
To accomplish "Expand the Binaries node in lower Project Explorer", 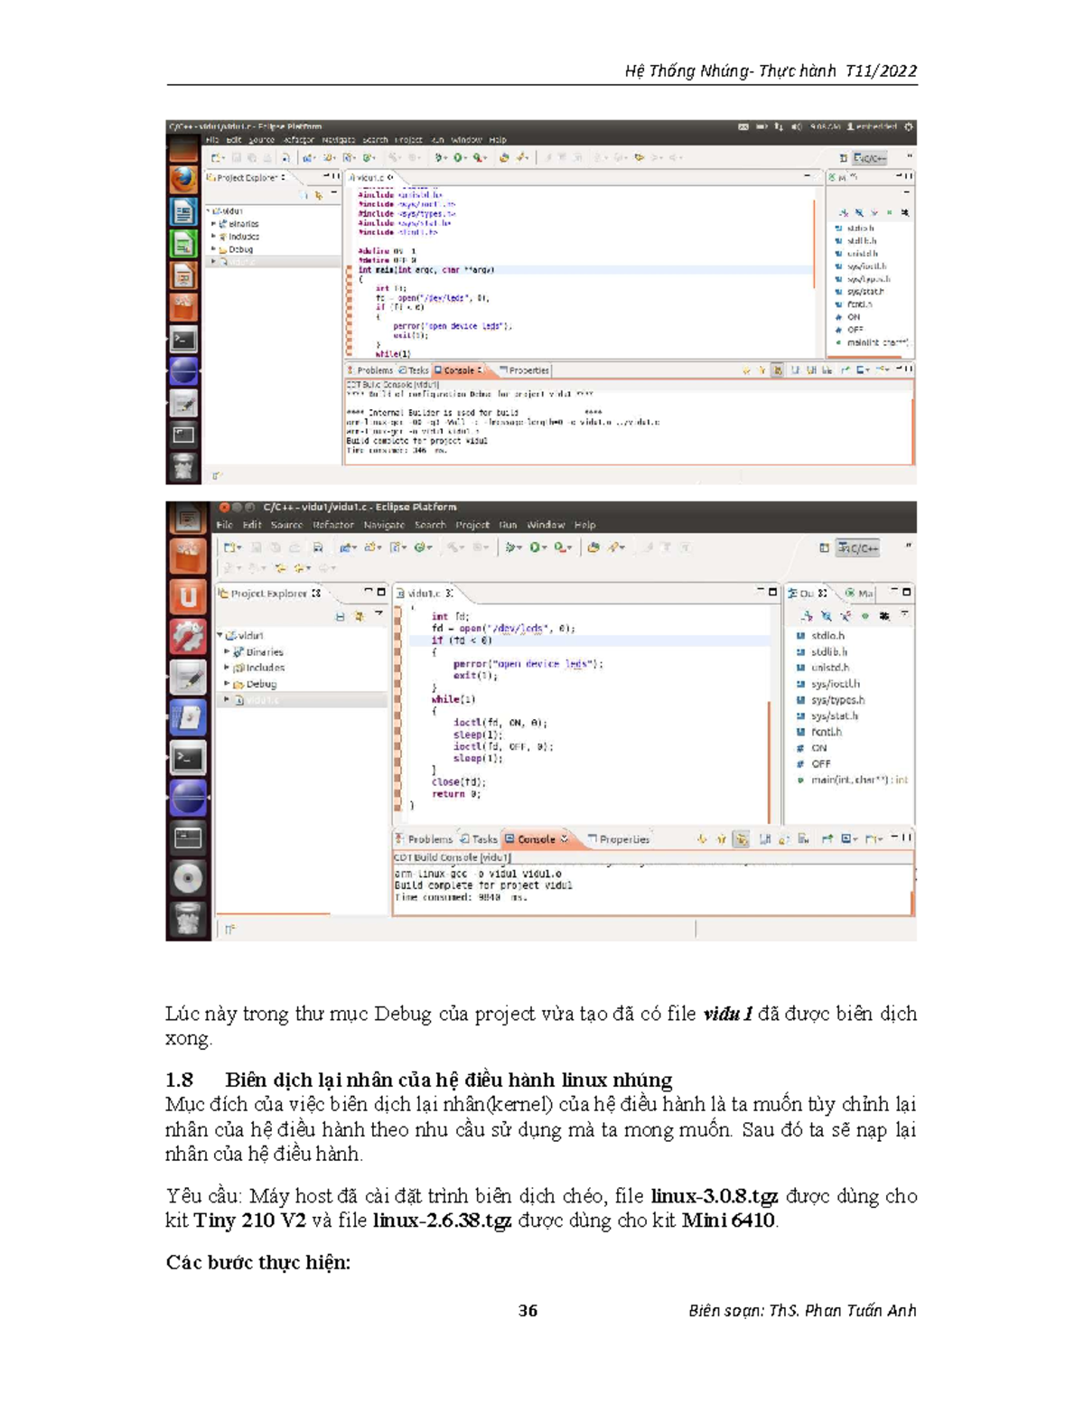I will (x=227, y=651).
